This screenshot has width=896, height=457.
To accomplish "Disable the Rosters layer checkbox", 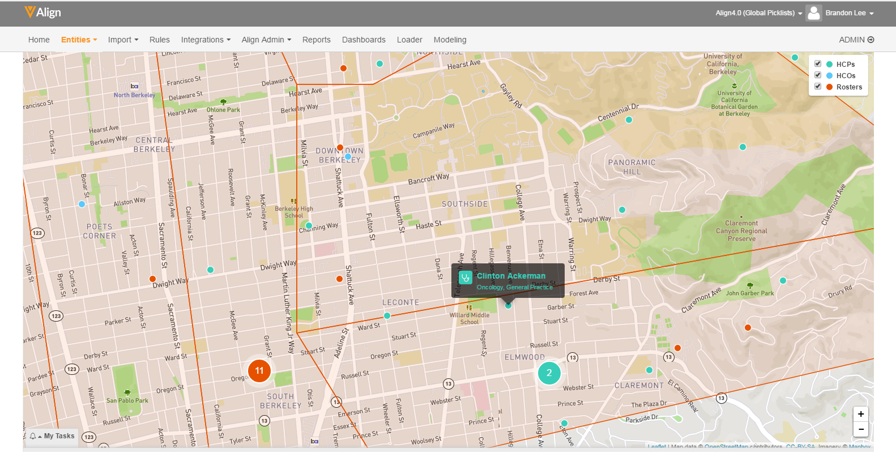I will (818, 86).
